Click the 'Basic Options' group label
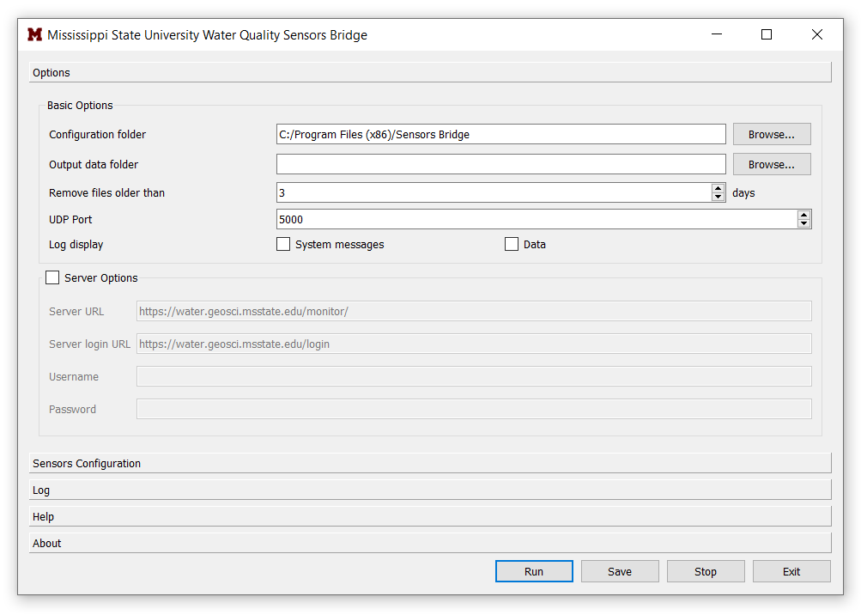This screenshot has width=861, height=615. [80, 105]
